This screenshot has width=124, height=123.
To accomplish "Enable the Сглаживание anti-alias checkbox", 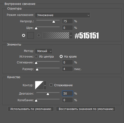I will [x=51, y=85].
